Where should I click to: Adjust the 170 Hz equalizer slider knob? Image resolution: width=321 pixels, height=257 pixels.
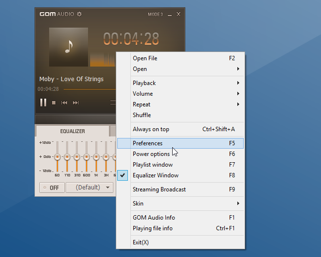tap(67, 157)
